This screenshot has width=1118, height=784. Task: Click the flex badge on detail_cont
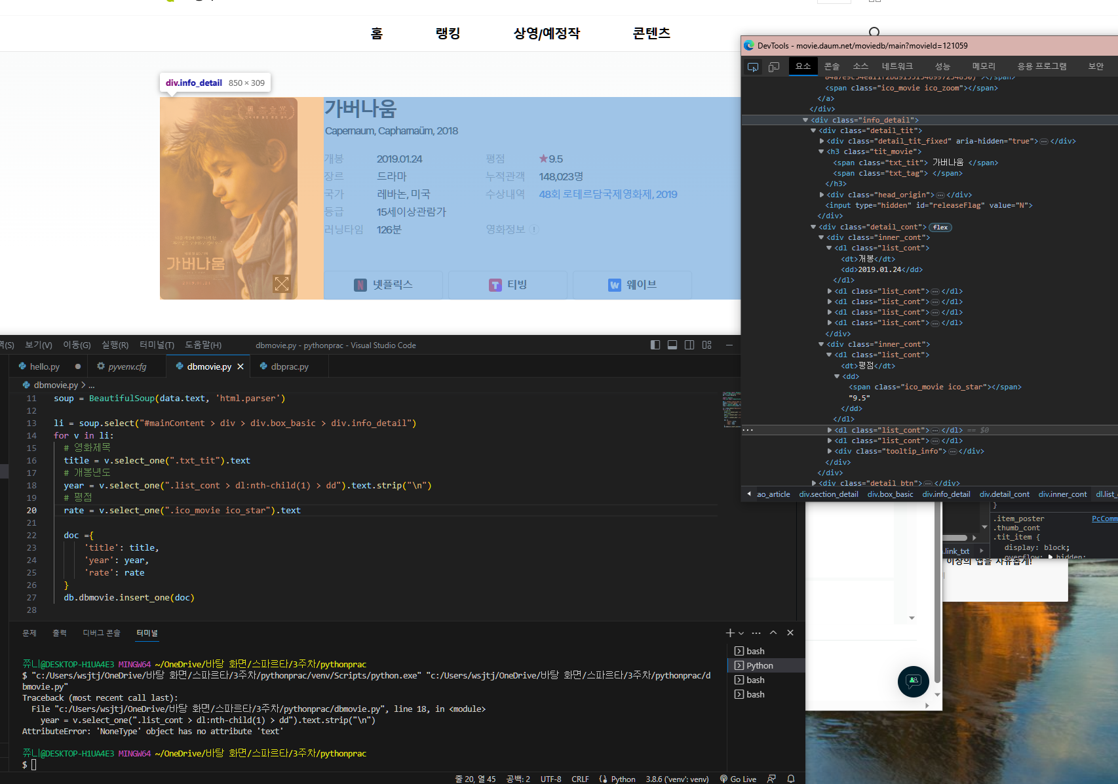[940, 227]
